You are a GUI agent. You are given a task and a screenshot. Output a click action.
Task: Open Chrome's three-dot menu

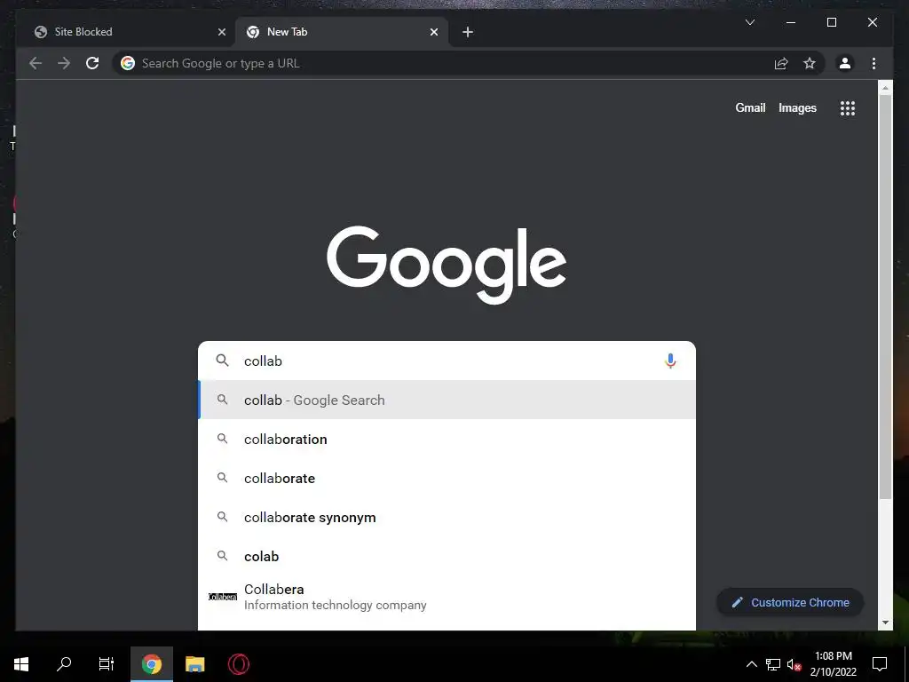click(x=873, y=63)
